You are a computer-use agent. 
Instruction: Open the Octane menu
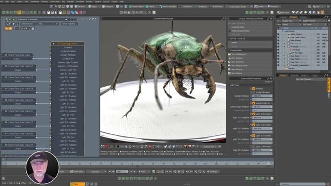98,2
